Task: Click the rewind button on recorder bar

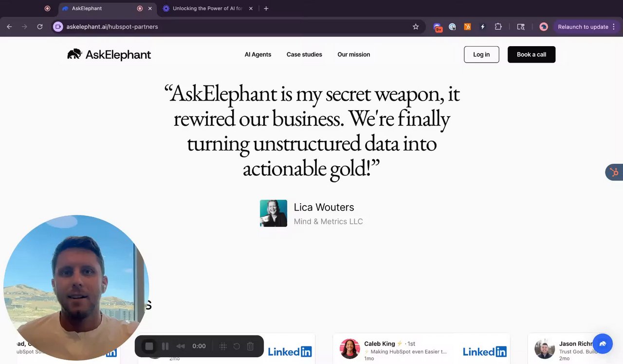Action: pos(181,346)
